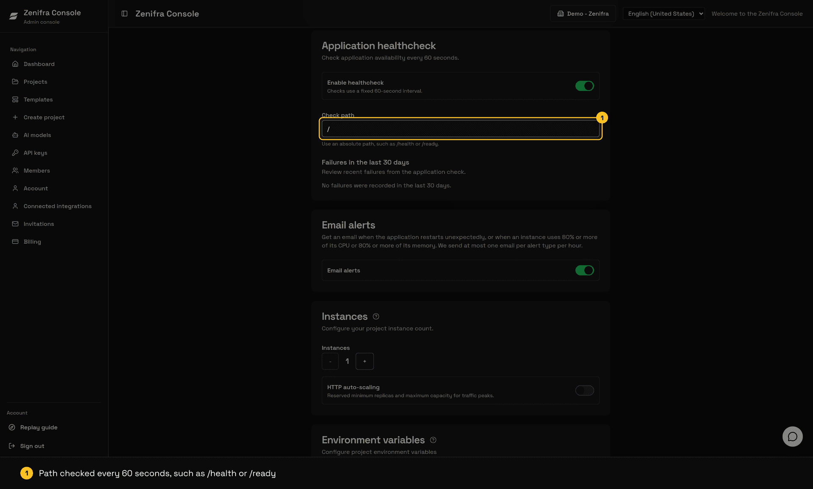Click the Connected integrations icon
This screenshot has height=489, width=813.
(x=15, y=206)
